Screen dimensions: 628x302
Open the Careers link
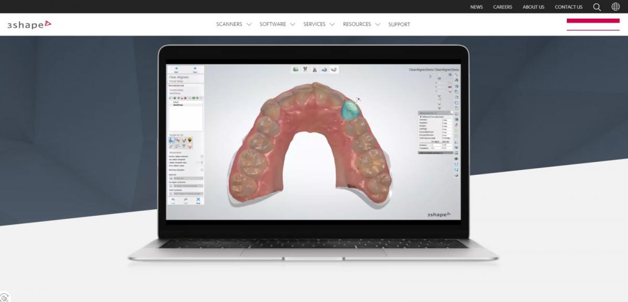[502, 7]
